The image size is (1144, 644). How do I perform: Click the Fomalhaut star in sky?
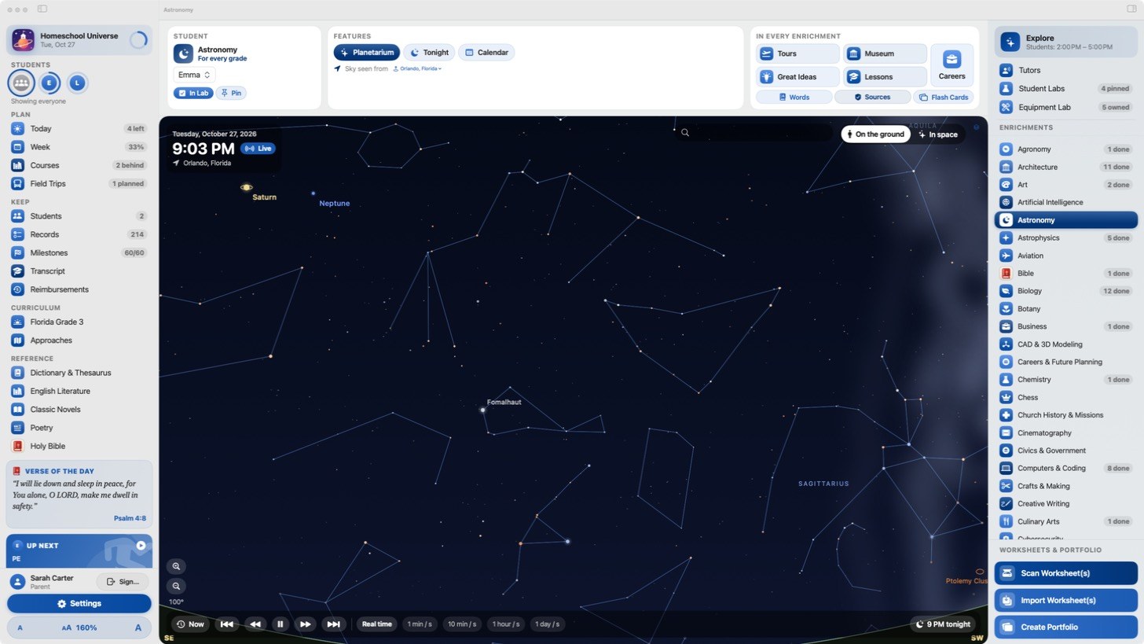coord(482,410)
